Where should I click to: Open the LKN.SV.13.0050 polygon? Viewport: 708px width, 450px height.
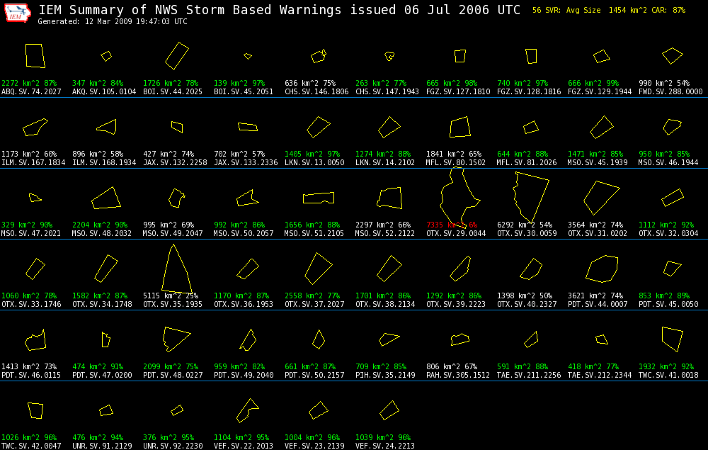tap(319, 127)
